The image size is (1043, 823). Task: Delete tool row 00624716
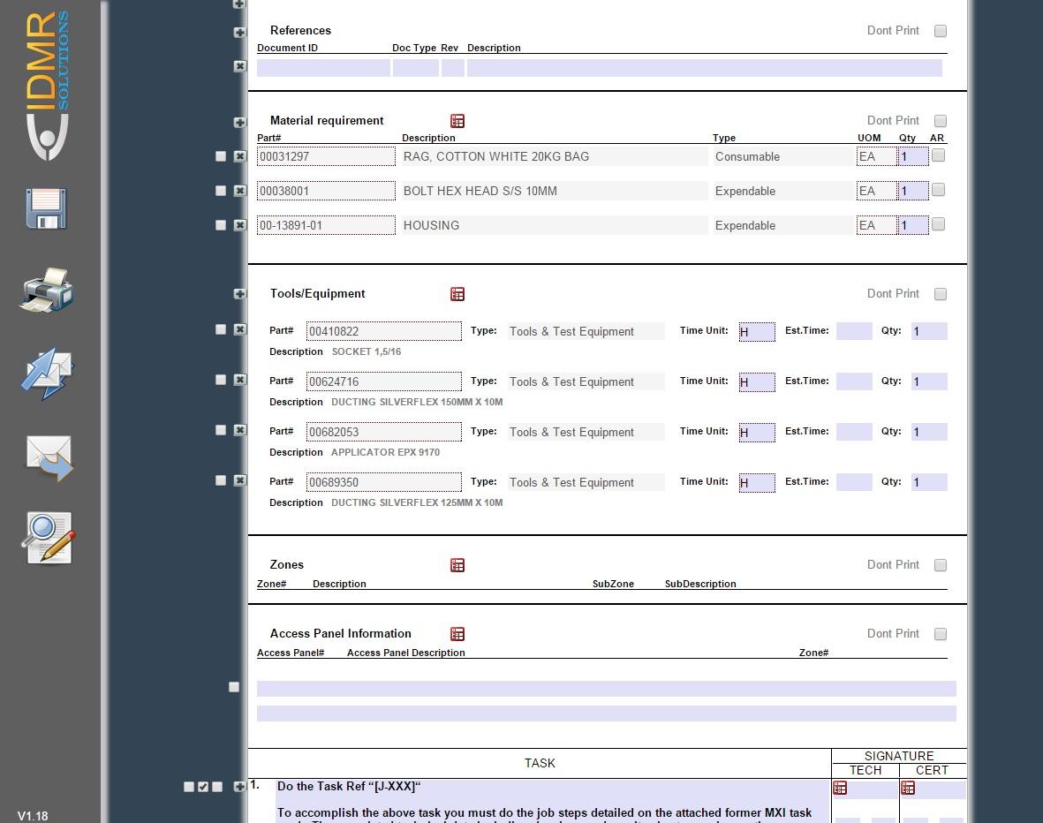(x=240, y=380)
